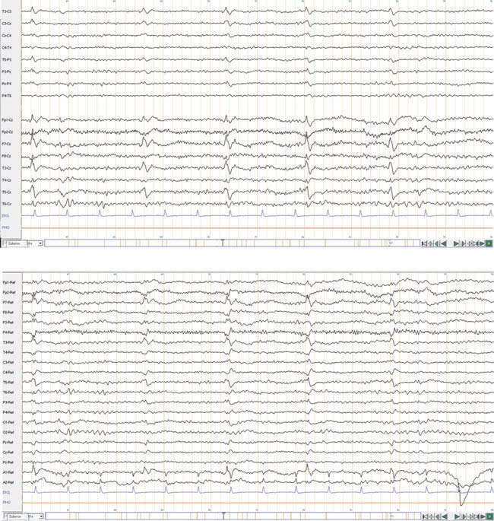
Task: Click position marker on upper overview timeline
Action: [222, 243]
